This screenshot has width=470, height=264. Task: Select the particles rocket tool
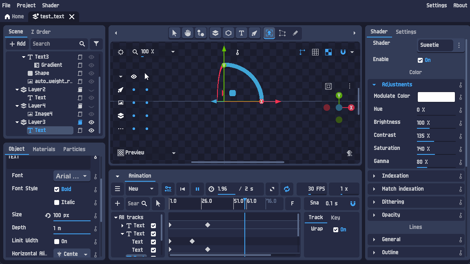[x=255, y=33]
